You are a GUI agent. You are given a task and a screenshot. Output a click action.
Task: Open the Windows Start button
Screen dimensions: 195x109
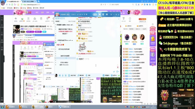2,107
